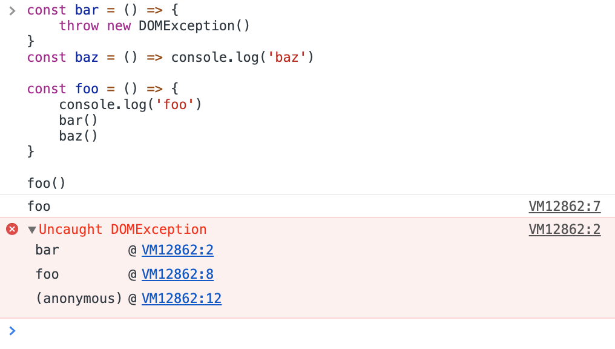Open the bar frame's VM12862:2 link
The width and height of the screenshot is (615, 349).
click(177, 250)
